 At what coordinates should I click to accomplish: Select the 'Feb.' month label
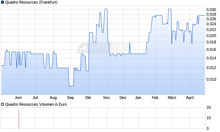tap(156, 97)
